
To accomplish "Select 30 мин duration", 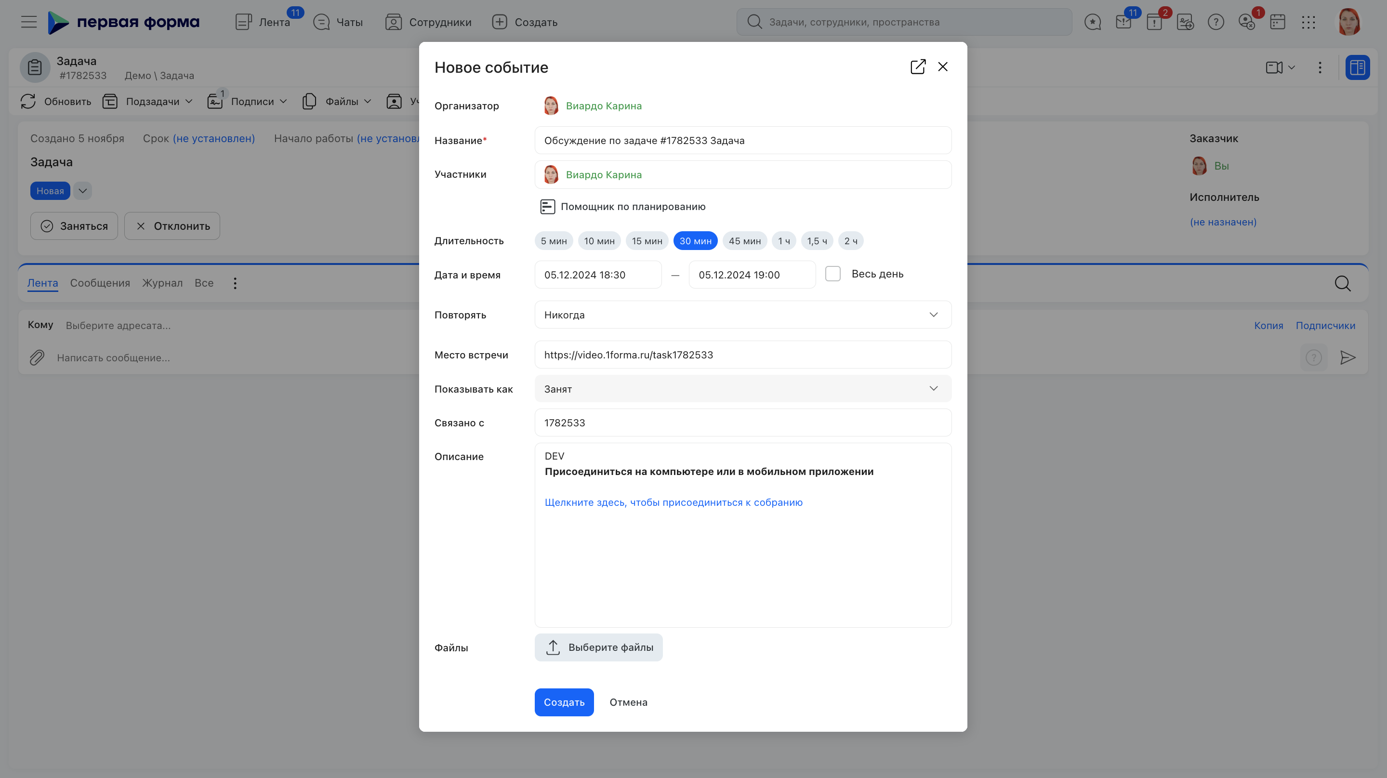I will click(695, 241).
